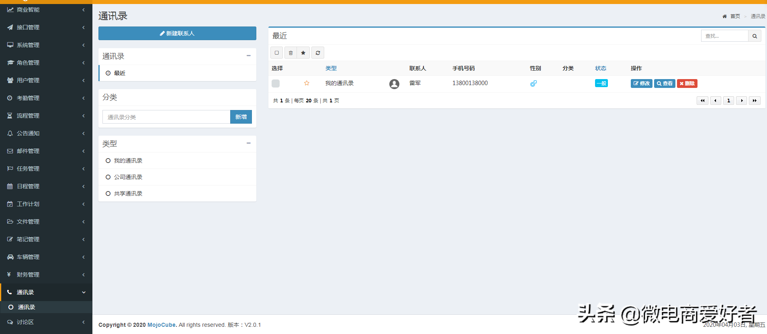This screenshot has width=767, height=334.
Task: Click the 用户管理 users icon
Action: [x=10, y=80]
